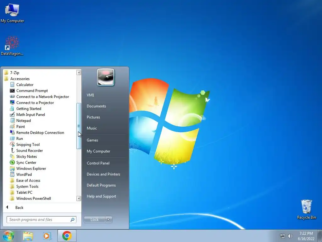322x242 pixels.
Task: Launch Command Prompt from Accessories
Action: point(32,90)
